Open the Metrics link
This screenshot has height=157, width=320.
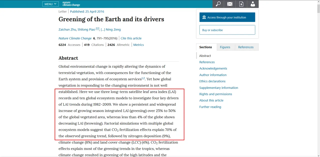point(138,45)
